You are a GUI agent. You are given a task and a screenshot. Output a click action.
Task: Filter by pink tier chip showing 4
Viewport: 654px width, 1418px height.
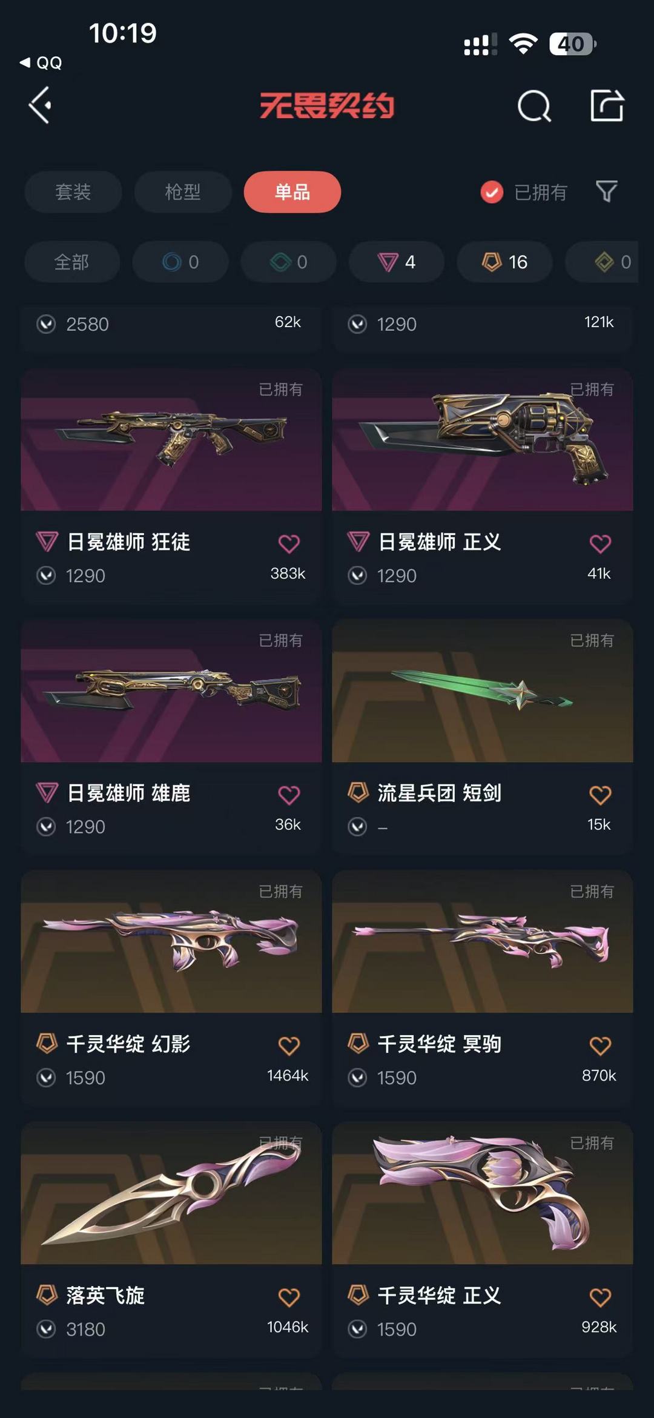(x=397, y=262)
